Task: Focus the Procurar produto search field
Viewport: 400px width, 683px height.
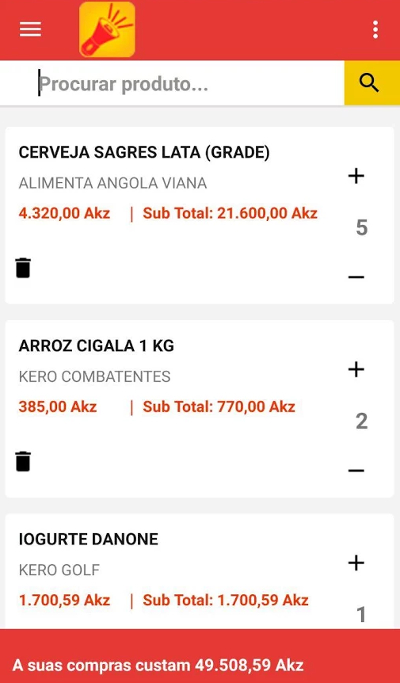Action: tap(173, 82)
